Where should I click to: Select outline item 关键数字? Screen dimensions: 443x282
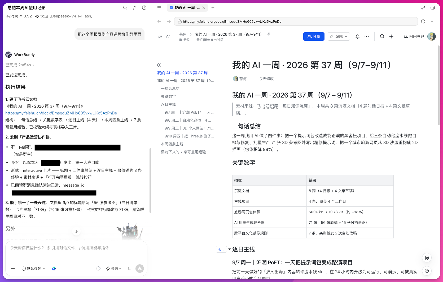tap(168, 96)
